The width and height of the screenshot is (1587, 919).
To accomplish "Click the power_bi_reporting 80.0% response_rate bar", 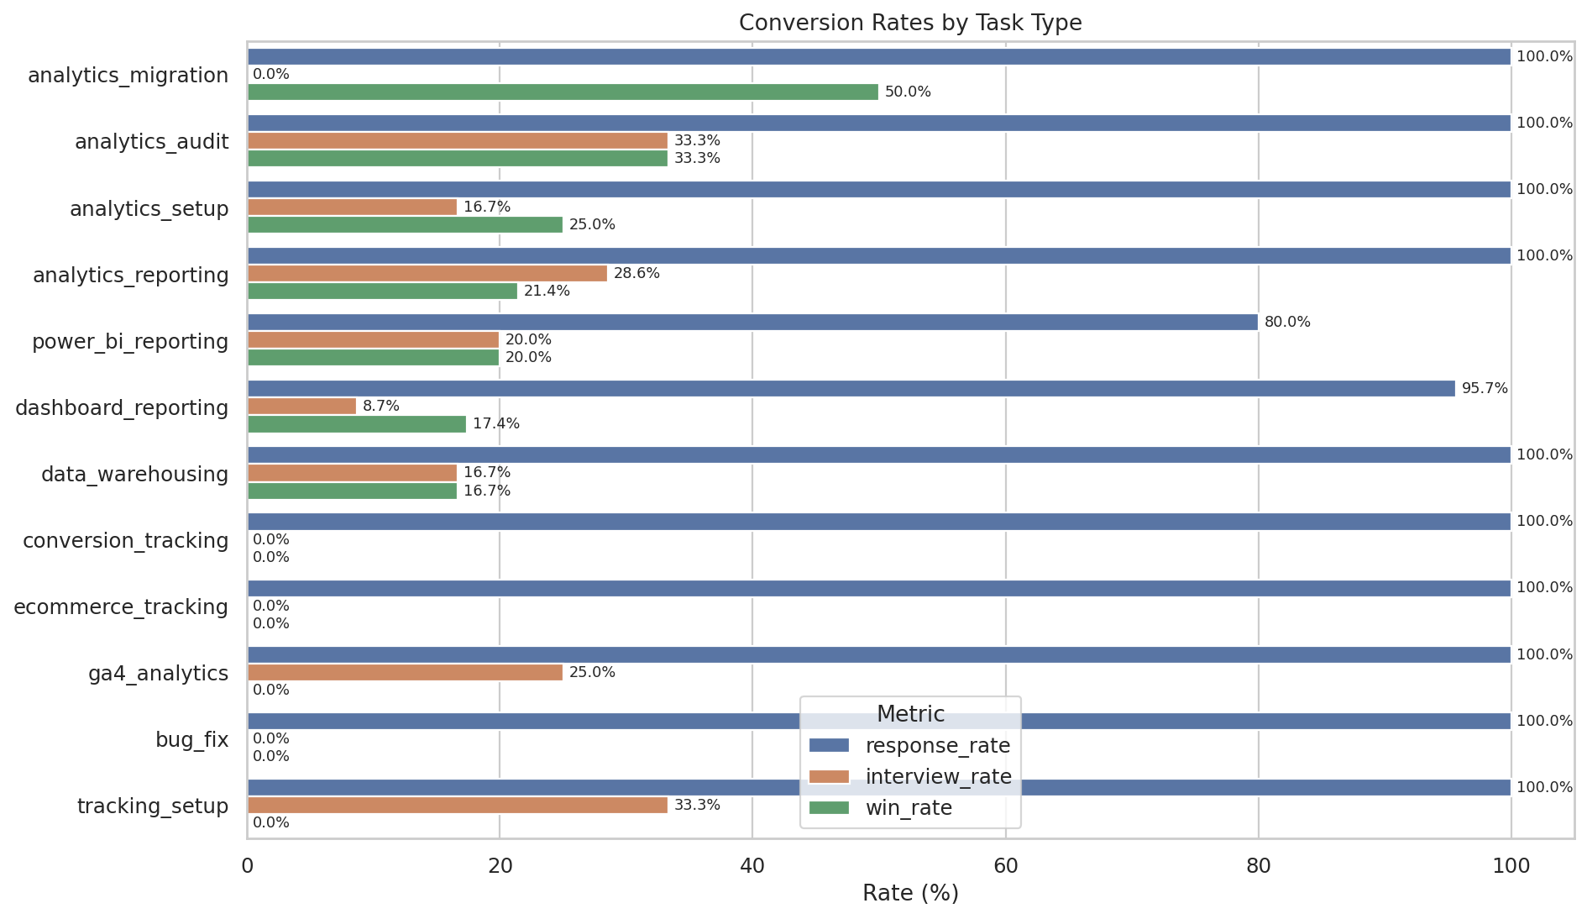I will pyautogui.click(x=752, y=322).
